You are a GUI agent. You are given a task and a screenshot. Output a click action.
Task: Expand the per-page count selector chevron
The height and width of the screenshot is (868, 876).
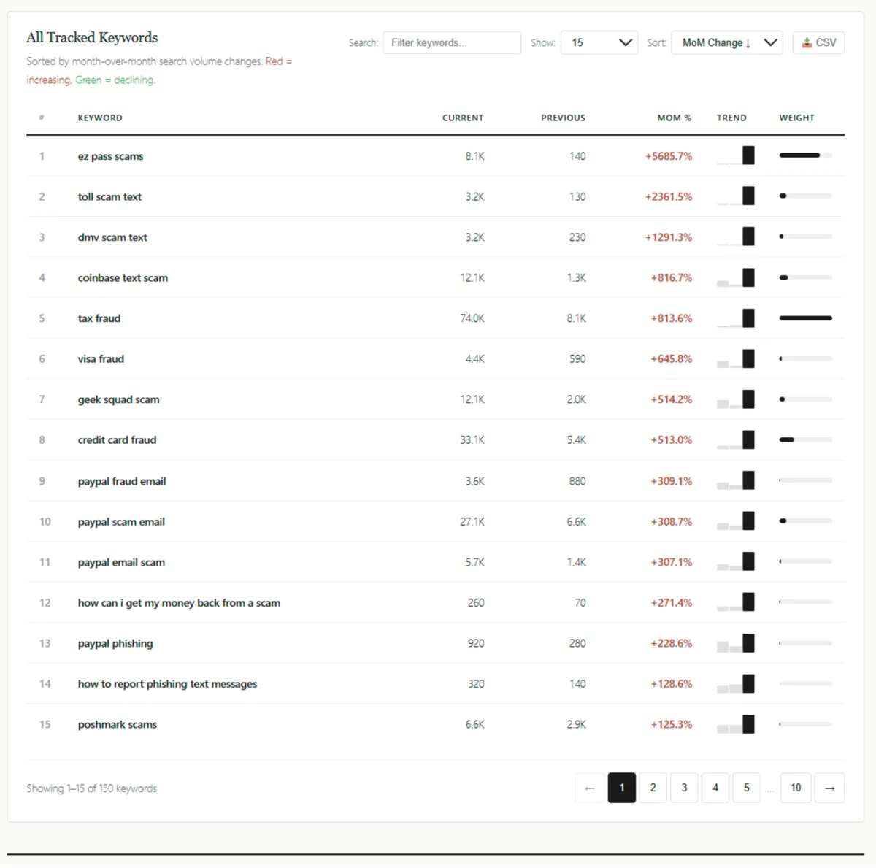[x=624, y=42]
